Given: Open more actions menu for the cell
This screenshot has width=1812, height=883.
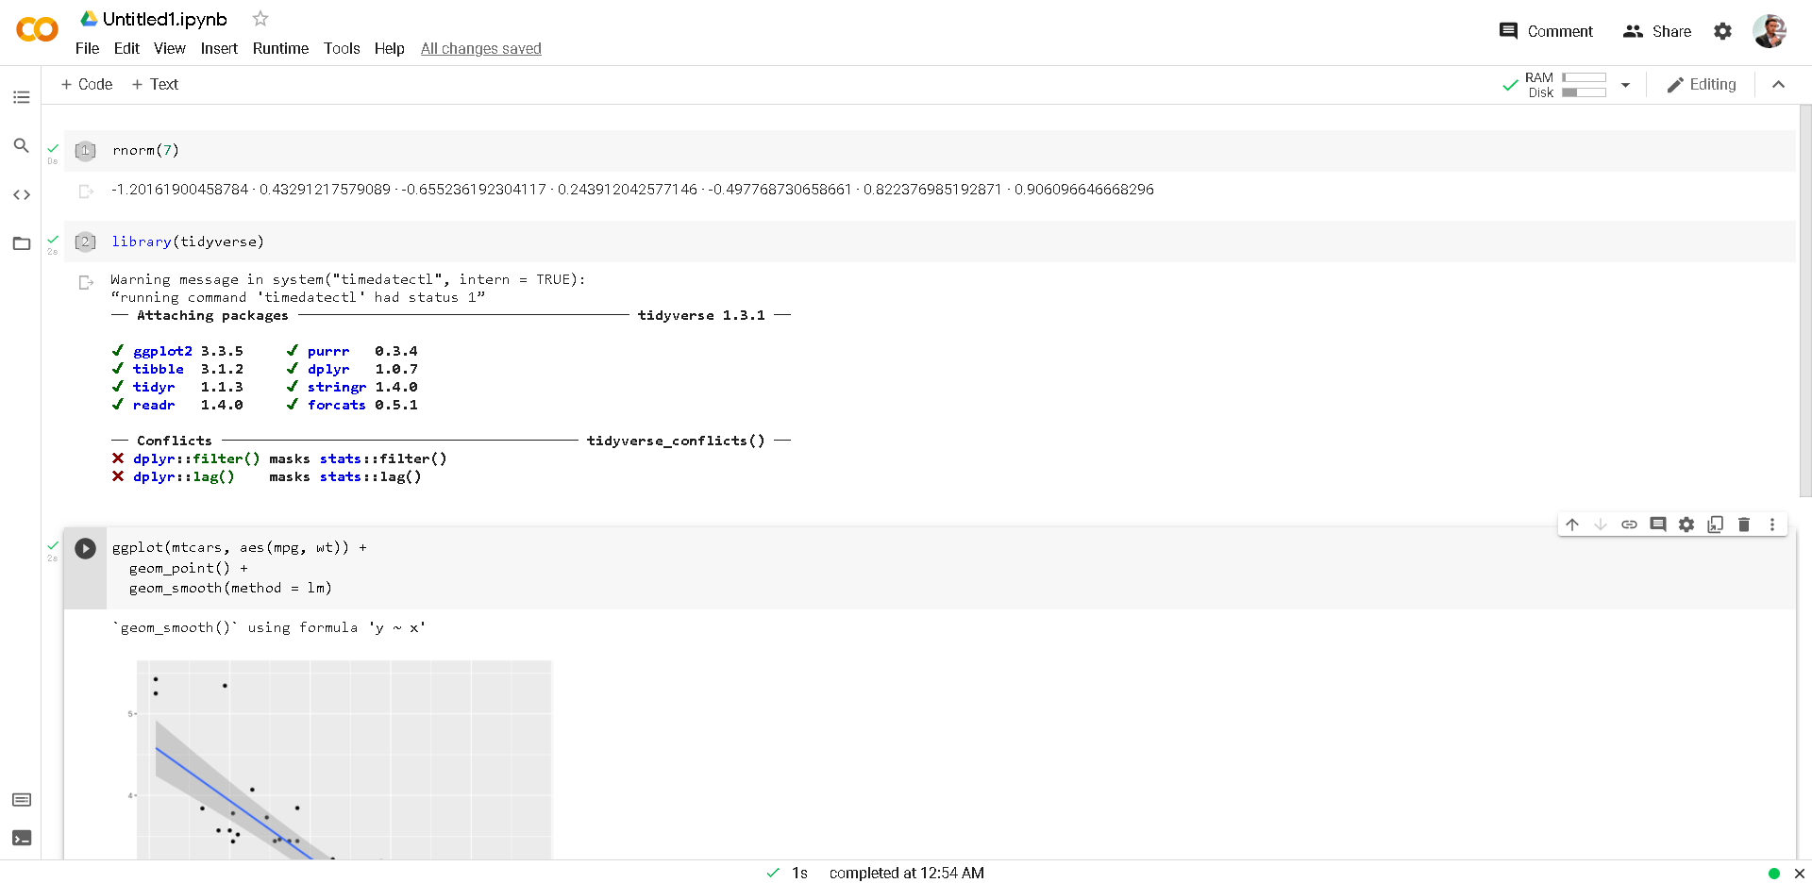Looking at the screenshot, I should tap(1772, 525).
